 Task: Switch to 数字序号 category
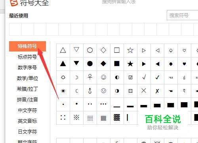pyautogui.click(x=27, y=68)
